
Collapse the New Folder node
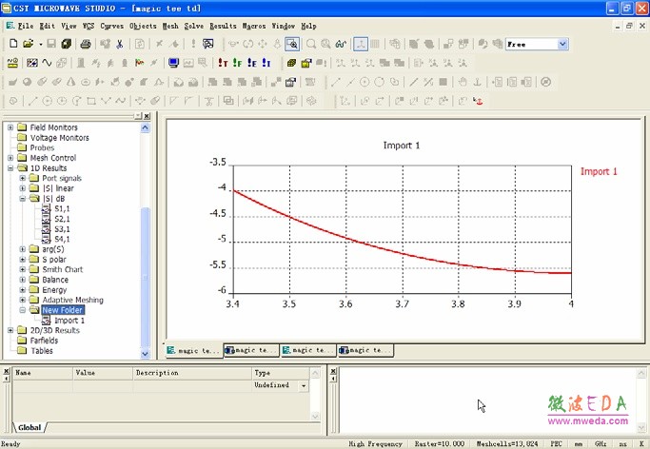(23, 310)
